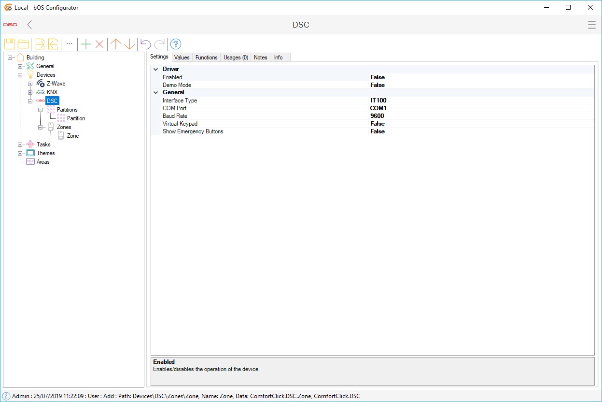Collapse the Building root node
This screenshot has width=602, height=402.
click(x=10, y=57)
